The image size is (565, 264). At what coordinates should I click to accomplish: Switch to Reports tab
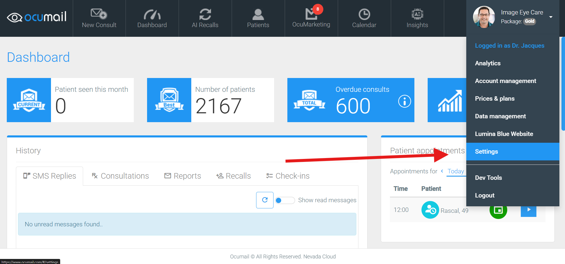coord(183,176)
